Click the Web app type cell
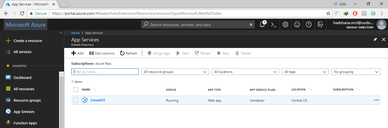 coord(214,100)
